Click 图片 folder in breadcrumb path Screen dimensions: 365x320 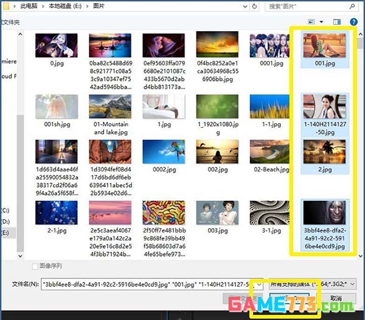pyautogui.click(x=99, y=6)
